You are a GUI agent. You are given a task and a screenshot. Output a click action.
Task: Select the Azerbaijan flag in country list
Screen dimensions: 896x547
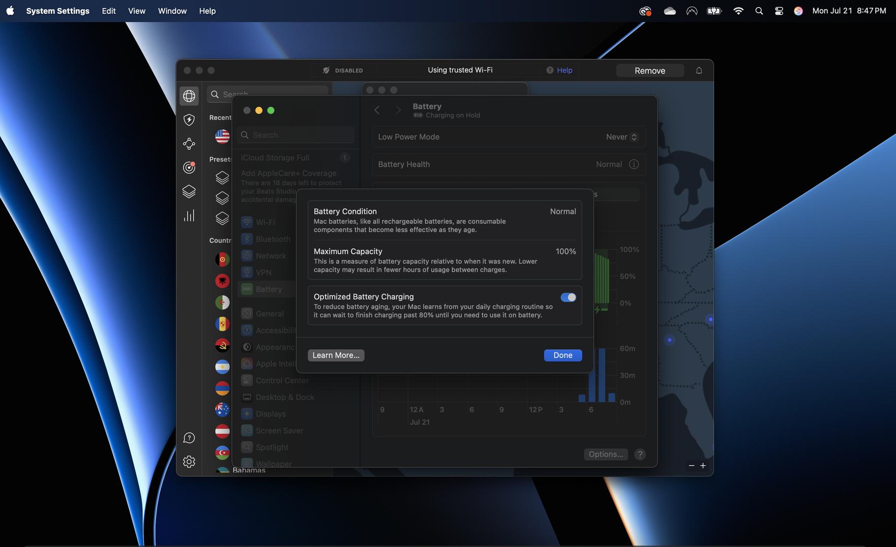[x=222, y=452]
